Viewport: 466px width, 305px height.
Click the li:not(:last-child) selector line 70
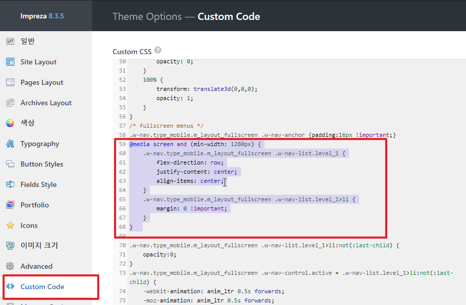[x=264, y=245]
